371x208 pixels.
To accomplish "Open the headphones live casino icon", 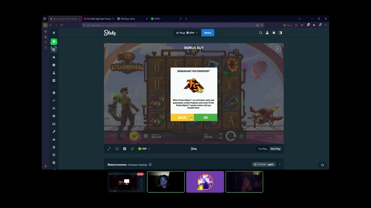I will coord(54,124).
